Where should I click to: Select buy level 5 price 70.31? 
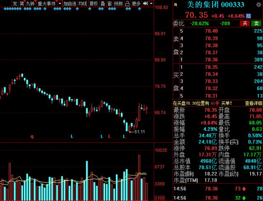211,96
